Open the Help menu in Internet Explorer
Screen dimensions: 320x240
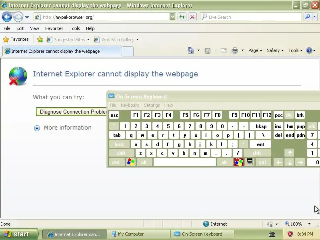click(x=90, y=28)
